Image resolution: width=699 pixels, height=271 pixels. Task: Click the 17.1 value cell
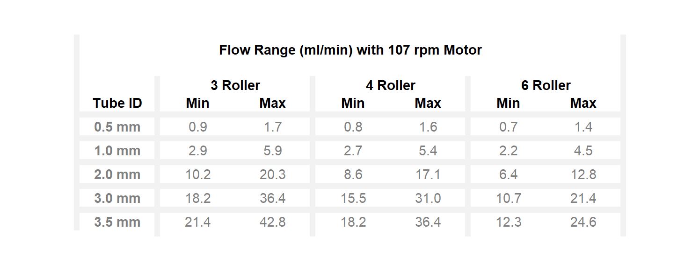[x=428, y=174]
